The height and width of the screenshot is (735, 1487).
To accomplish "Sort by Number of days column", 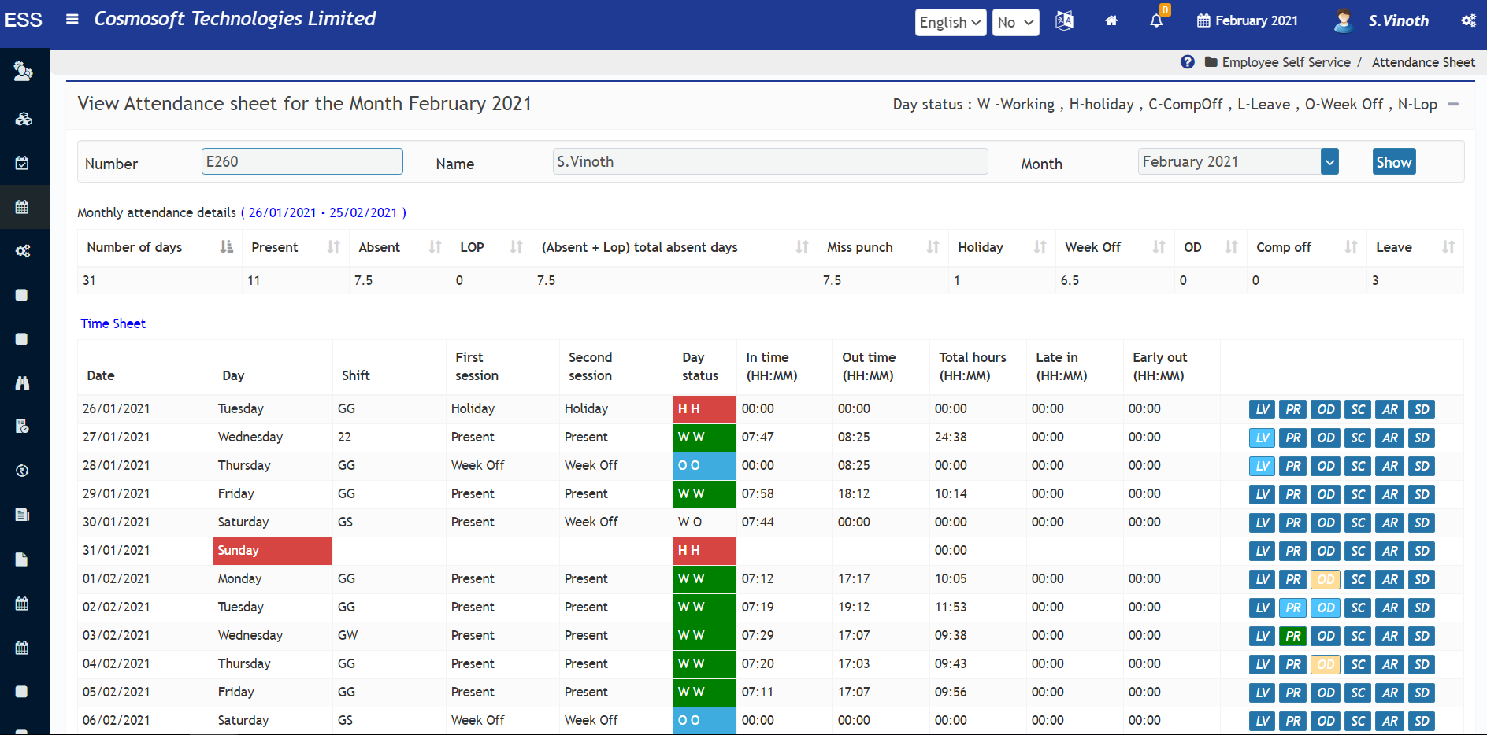I will pos(160,247).
